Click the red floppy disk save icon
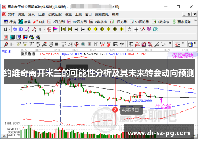 point(25,37)
